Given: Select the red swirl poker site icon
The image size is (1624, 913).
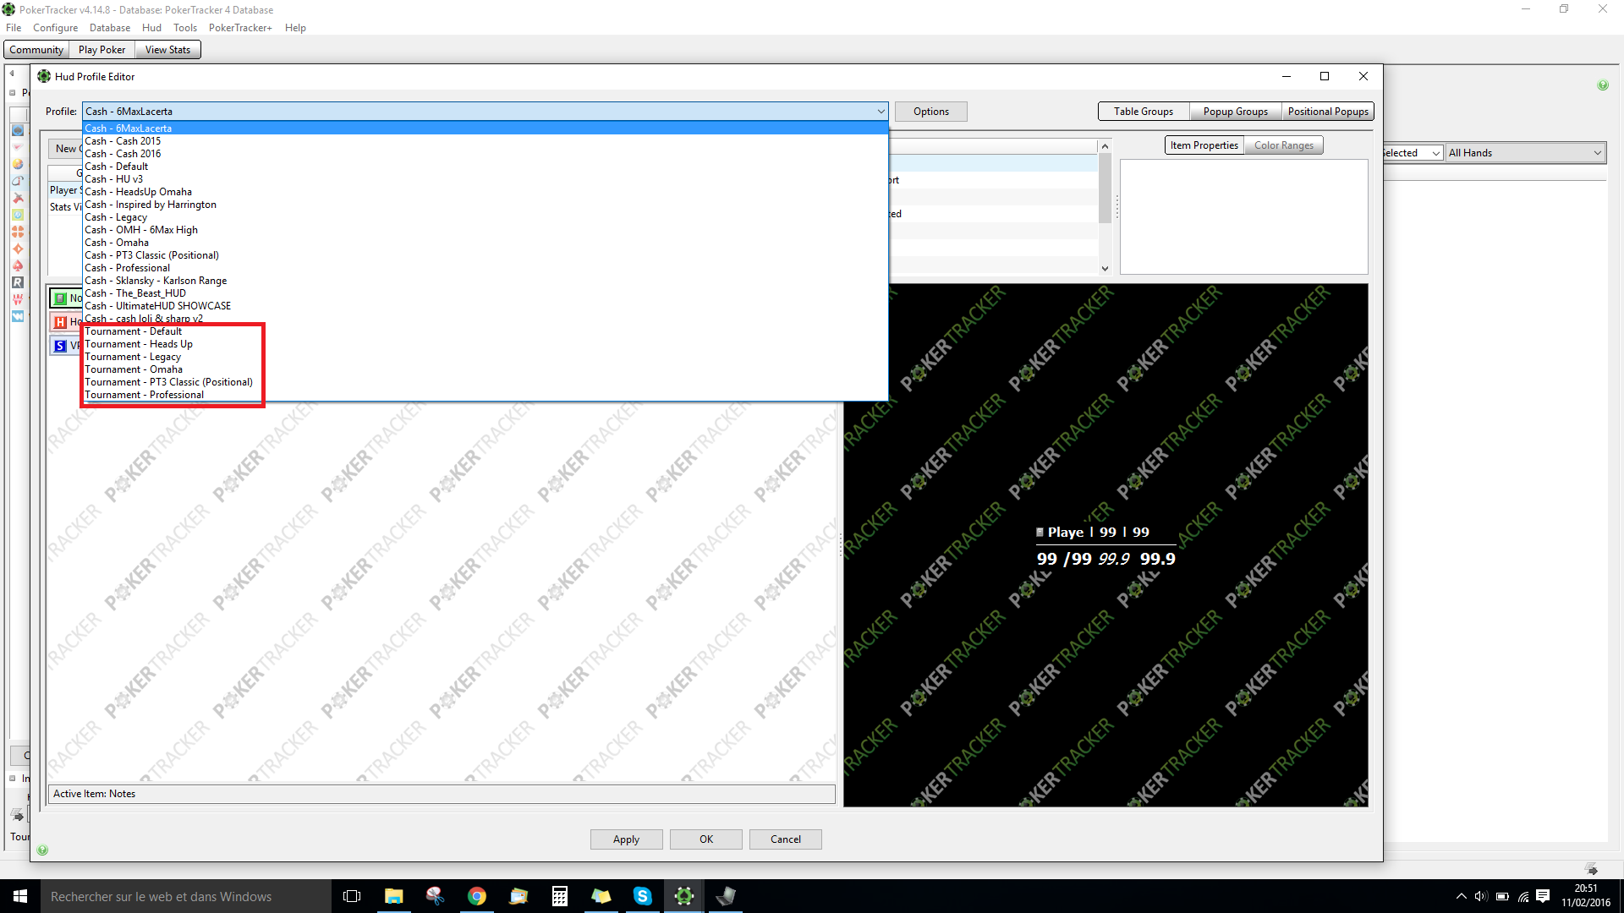Looking at the screenshot, I should coord(18,181).
